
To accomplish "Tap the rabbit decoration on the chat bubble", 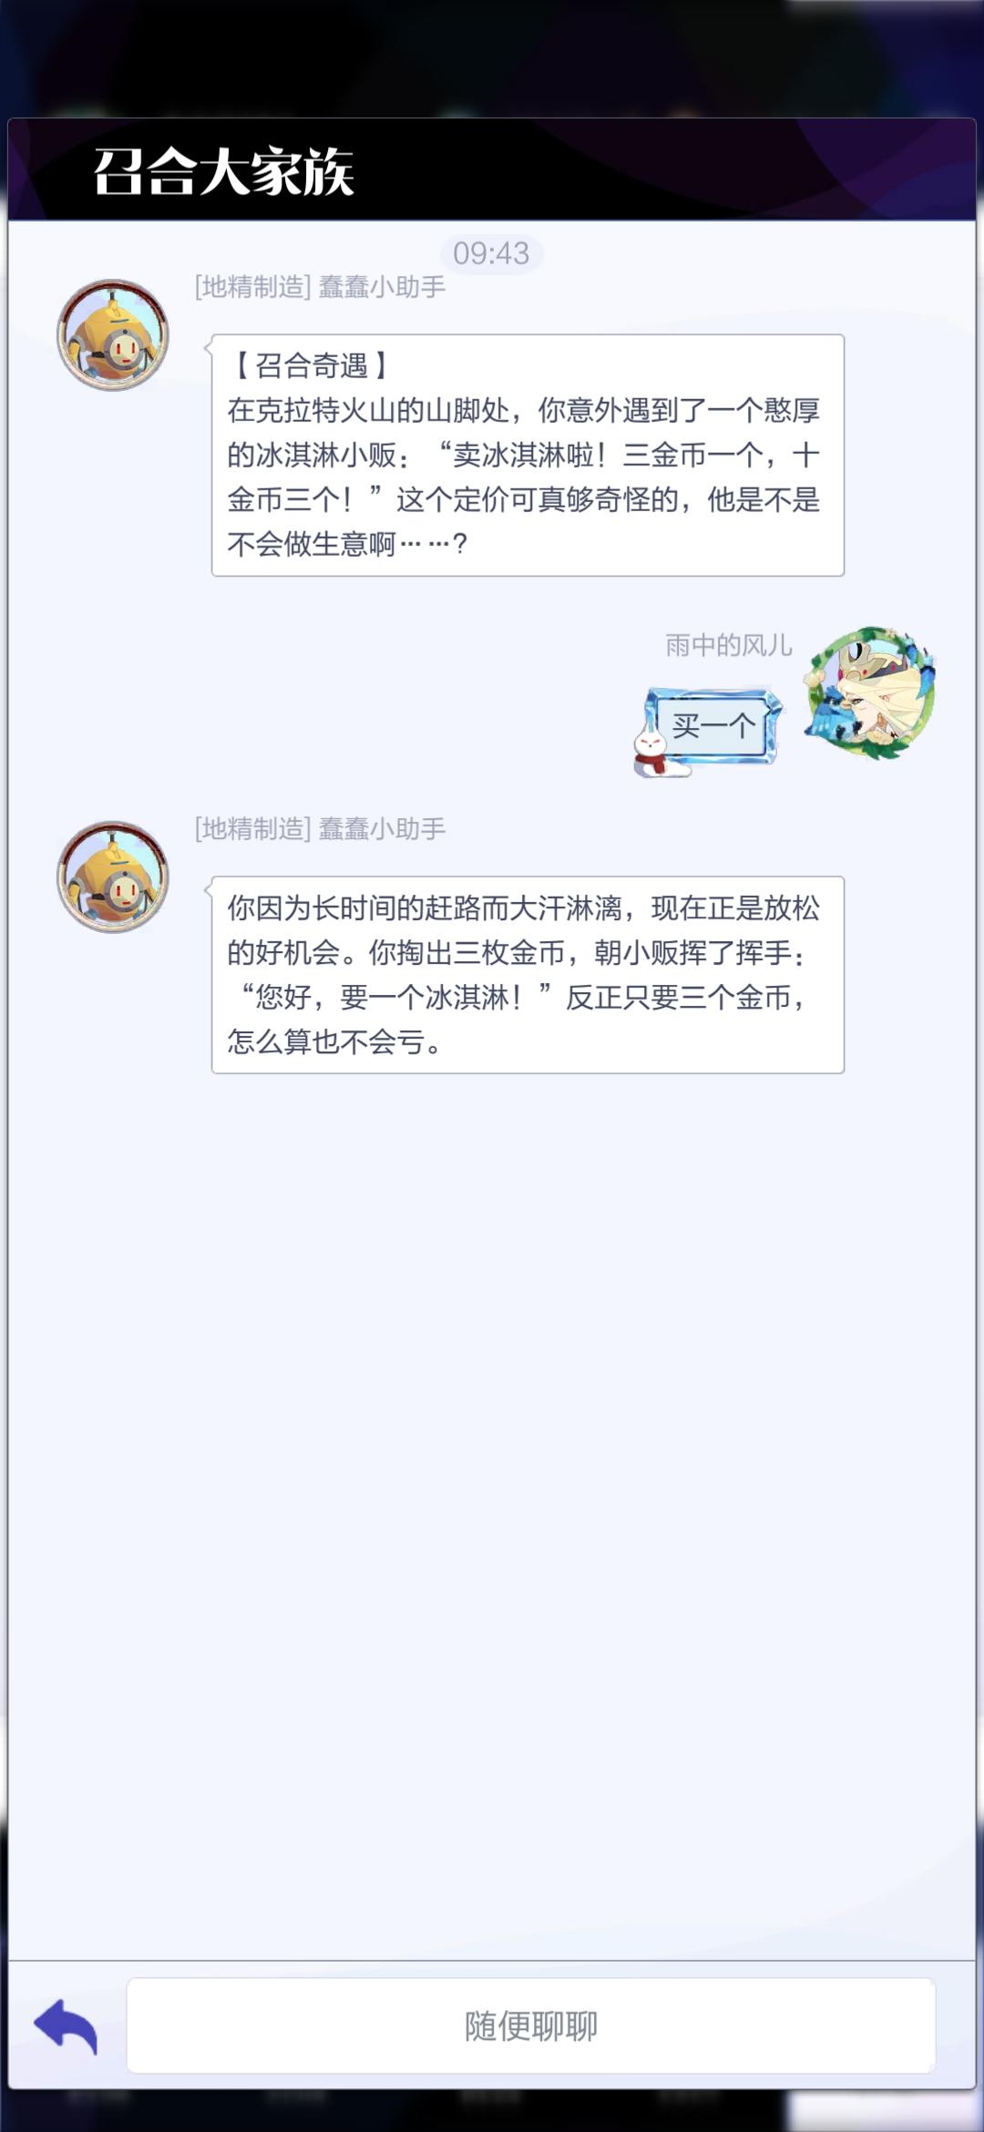I will tap(654, 749).
